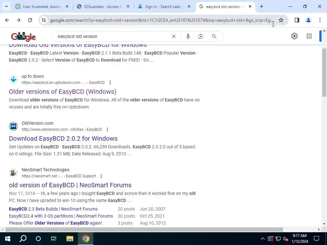Switch to the User frustrated tab
The height and width of the screenshot is (245, 327).
click(42, 7)
